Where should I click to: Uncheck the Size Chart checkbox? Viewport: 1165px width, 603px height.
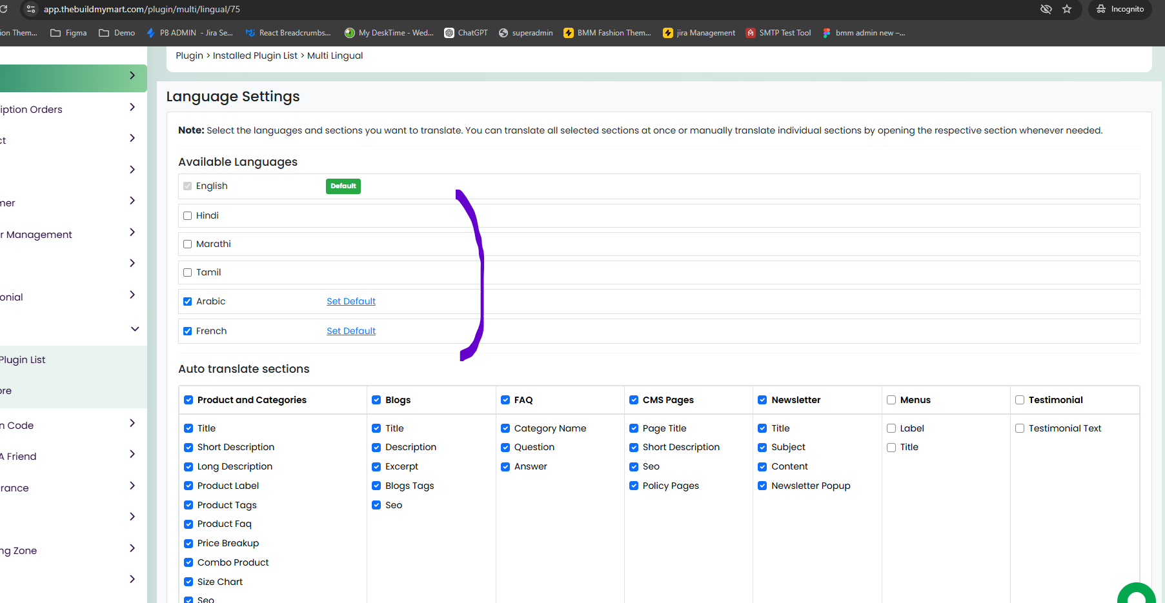click(188, 582)
